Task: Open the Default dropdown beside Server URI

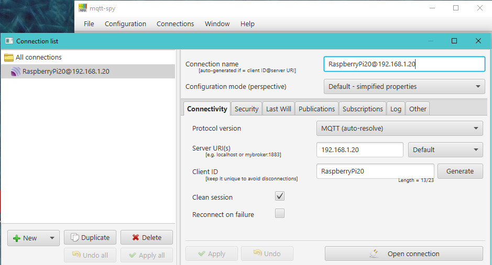Action: coord(445,149)
